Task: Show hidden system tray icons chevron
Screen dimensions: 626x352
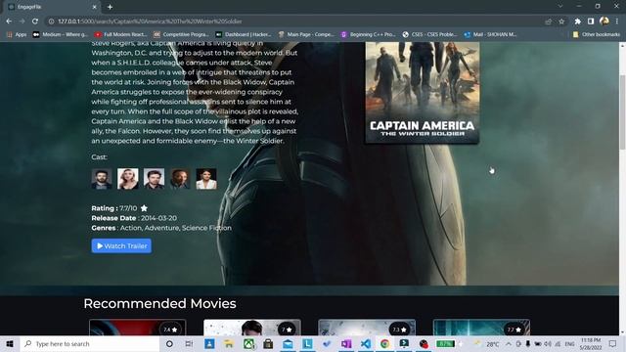Action: pos(509,343)
